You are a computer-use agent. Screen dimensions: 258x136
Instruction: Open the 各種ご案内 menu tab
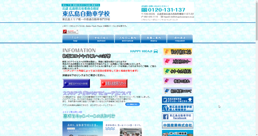click(154, 39)
